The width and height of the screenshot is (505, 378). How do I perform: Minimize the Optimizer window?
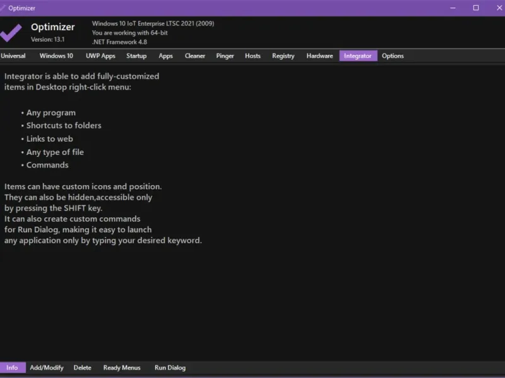(x=453, y=8)
